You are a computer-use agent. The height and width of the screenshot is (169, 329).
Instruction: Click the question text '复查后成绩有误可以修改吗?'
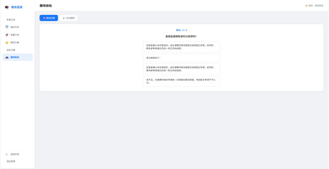point(181,36)
